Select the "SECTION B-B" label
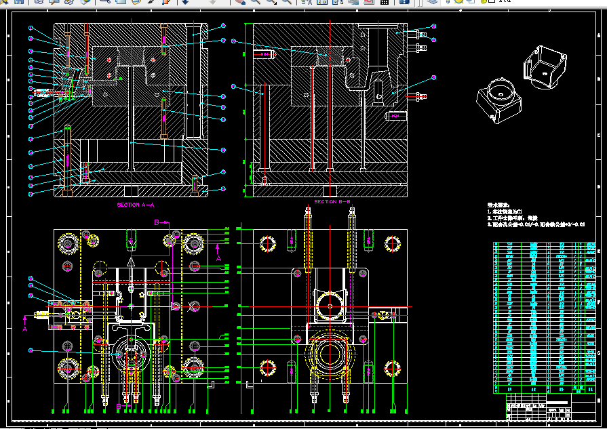This screenshot has height=429, width=607. point(332,201)
